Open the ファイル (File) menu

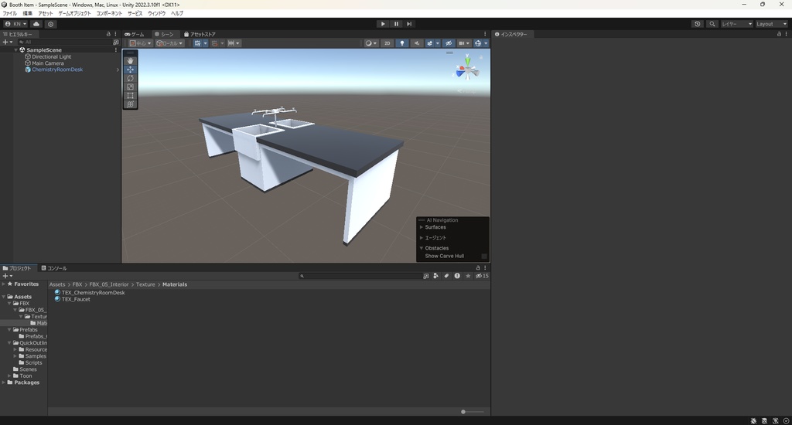9,14
